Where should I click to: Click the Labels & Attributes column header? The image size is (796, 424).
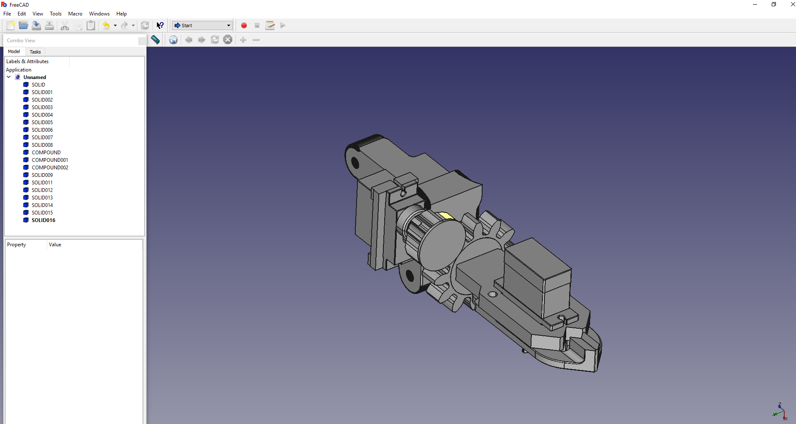(37, 61)
